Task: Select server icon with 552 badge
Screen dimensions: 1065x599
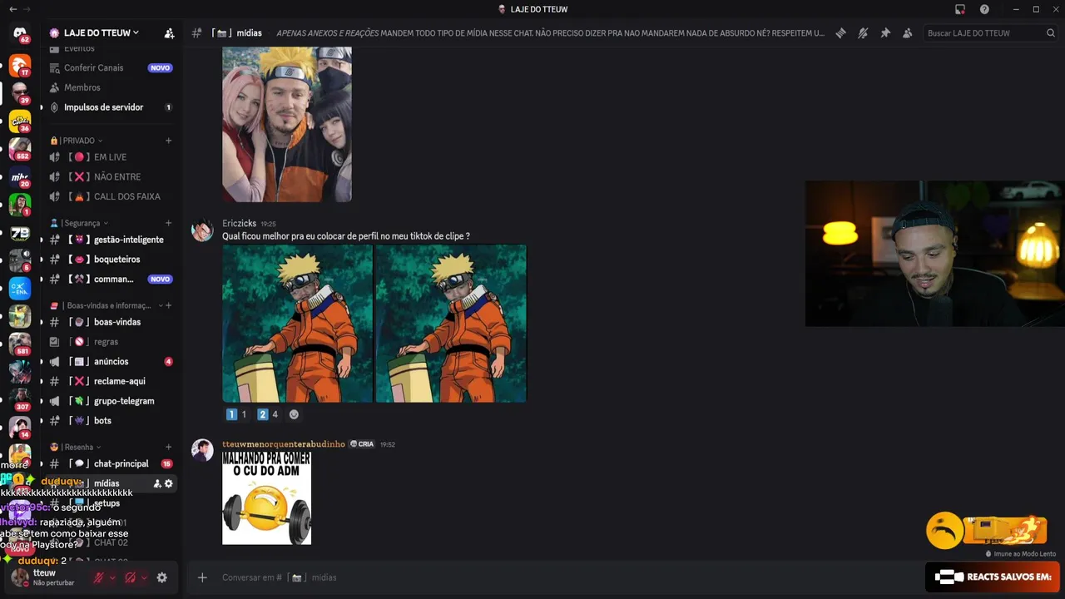Action: point(20,149)
